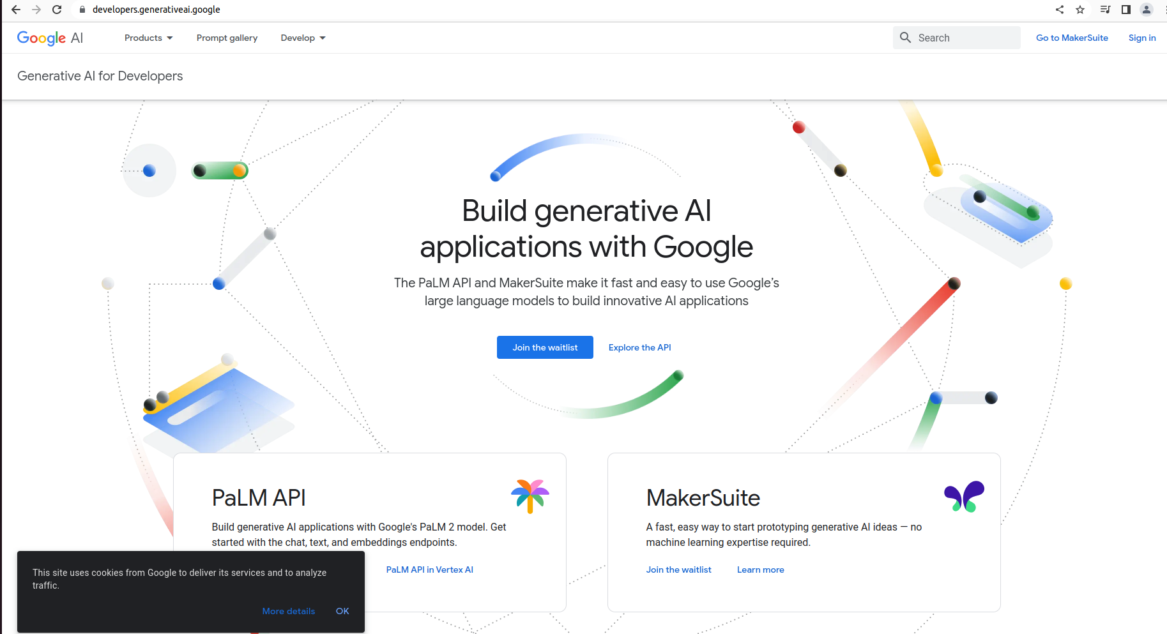Viewport: 1167px width, 634px height.
Task: Click the bookmark star in the address bar
Action: [x=1080, y=10]
